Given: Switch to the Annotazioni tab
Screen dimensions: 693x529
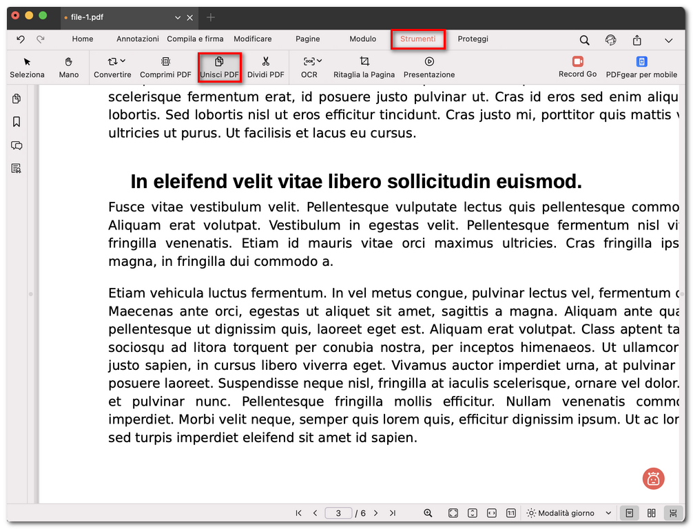Looking at the screenshot, I should click(x=137, y=39).
